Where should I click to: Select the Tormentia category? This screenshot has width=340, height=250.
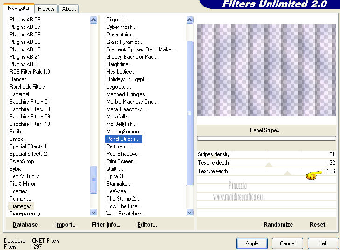(x=21, y=199)
